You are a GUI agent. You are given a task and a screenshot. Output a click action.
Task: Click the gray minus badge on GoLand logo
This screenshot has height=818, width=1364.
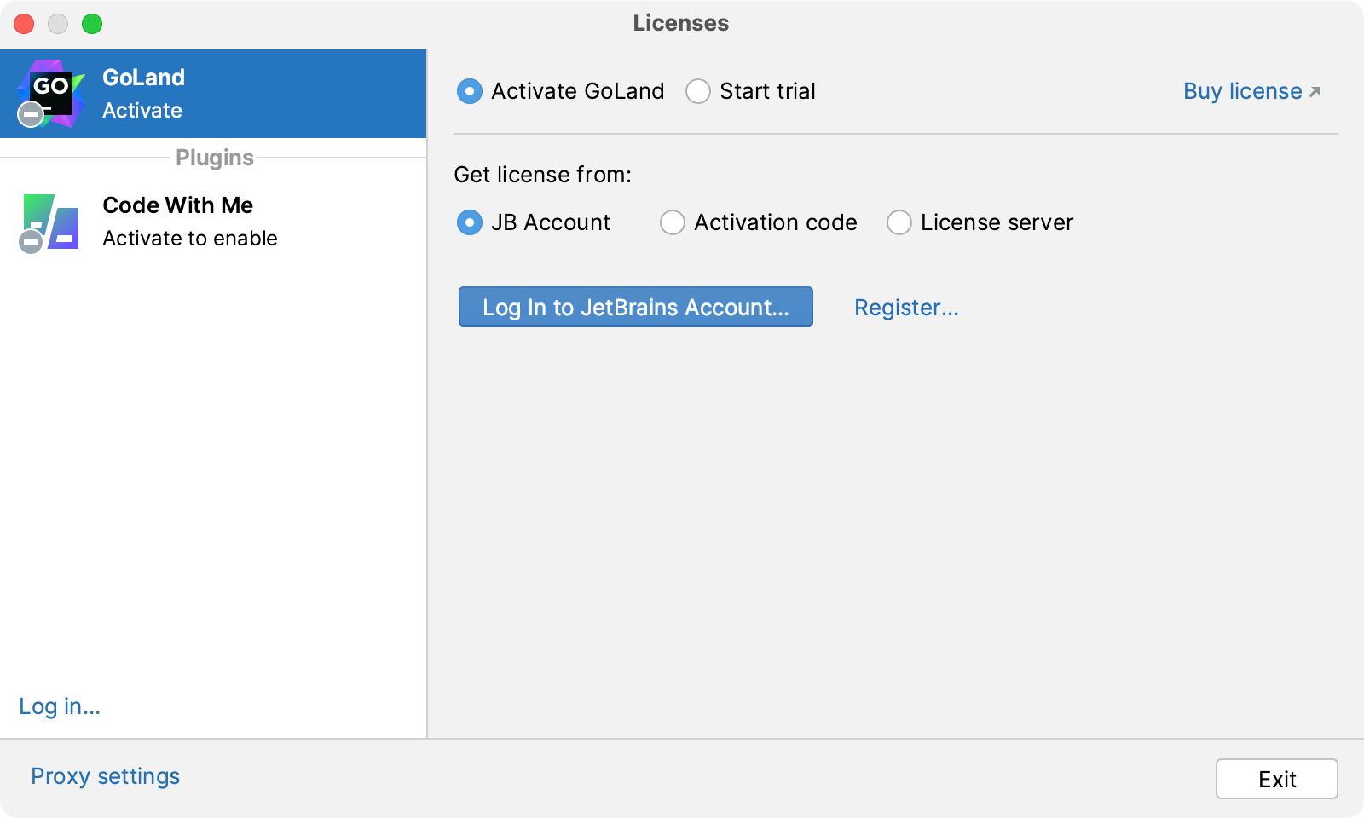click(30, 113)
